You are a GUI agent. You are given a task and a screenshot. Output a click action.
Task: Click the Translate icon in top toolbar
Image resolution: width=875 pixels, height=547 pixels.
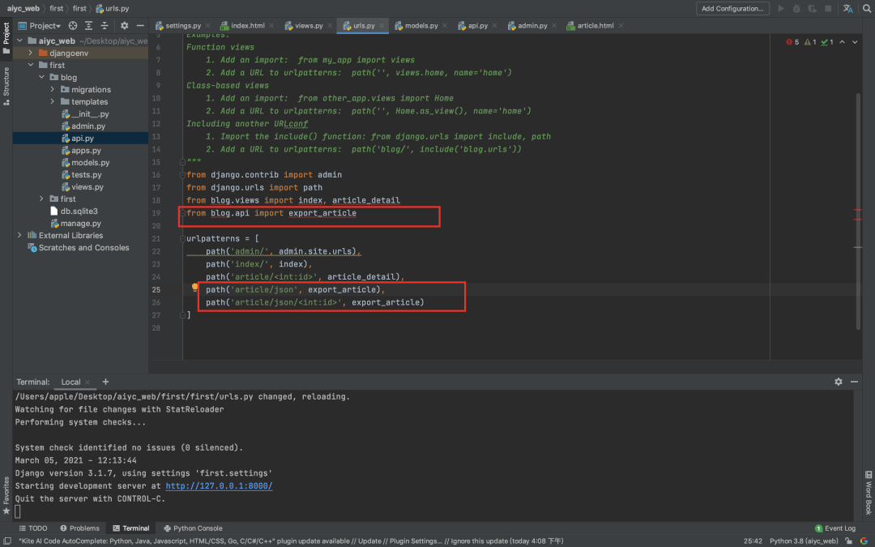tap(847, 9)
